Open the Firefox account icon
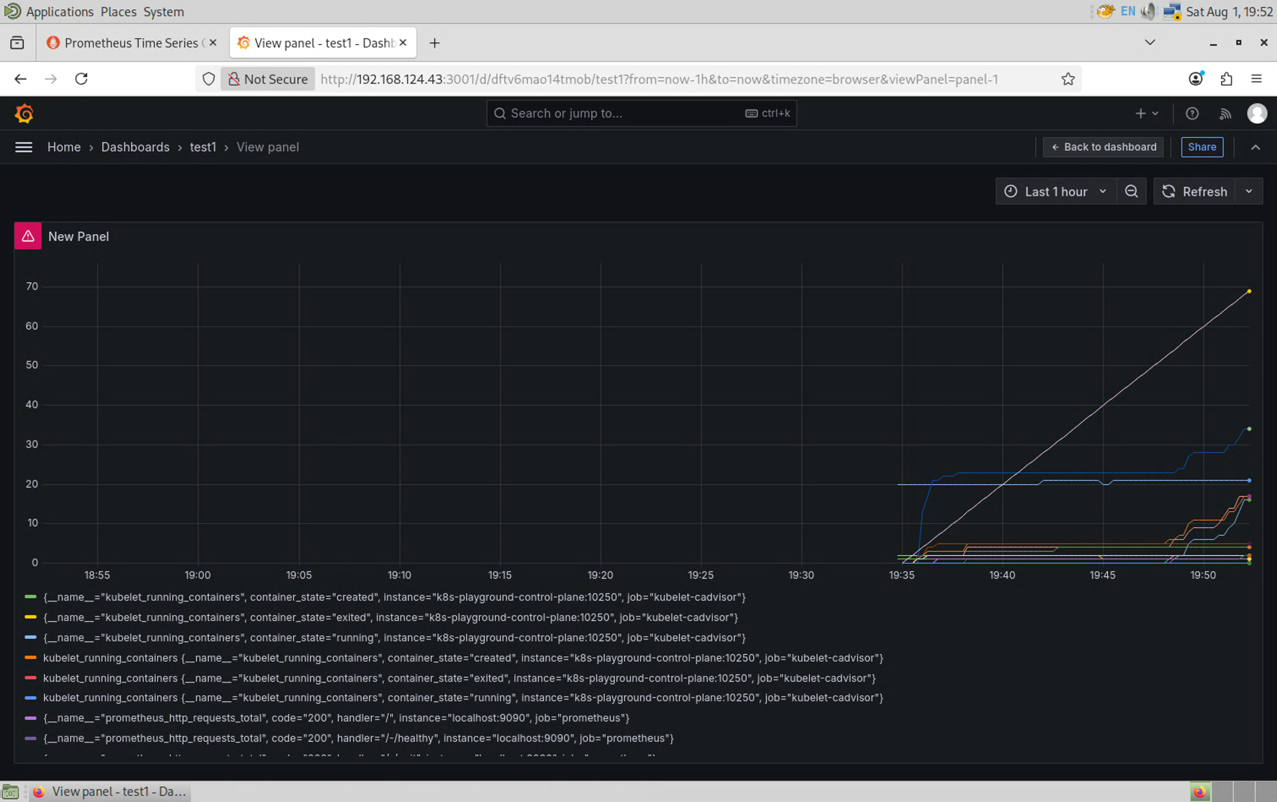1277x802 pixels. [1195, 79]
